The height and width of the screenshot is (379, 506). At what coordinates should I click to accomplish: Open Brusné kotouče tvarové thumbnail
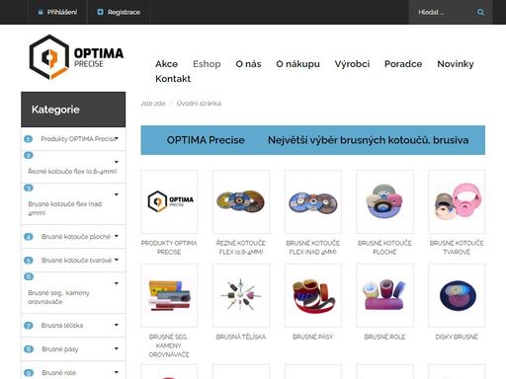457,201
